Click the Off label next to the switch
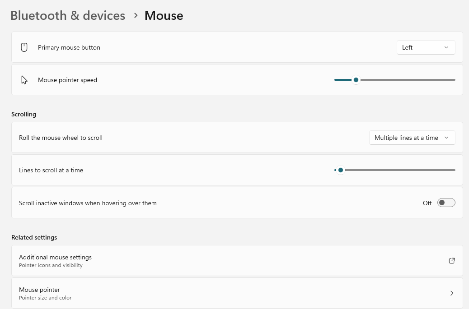 (x=427, y=203)
